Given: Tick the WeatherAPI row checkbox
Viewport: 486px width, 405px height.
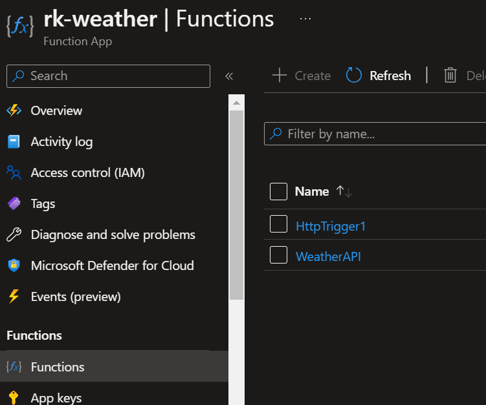Looking at the screenshot, I should (x=278, y=255).
